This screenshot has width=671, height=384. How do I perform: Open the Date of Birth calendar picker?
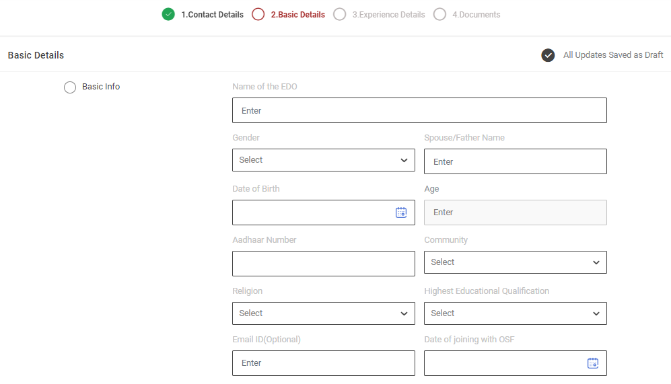(x=401, y=213)
